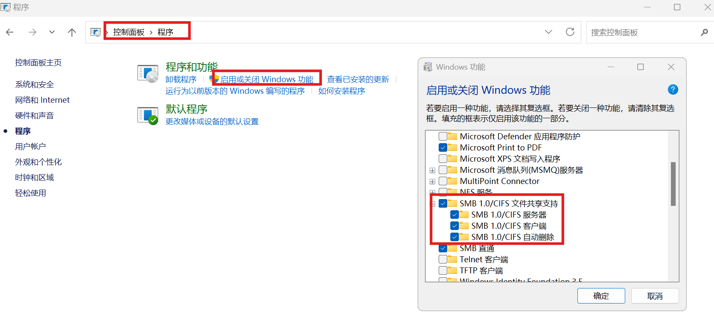Open 系统和安全 category

[34, 85]
